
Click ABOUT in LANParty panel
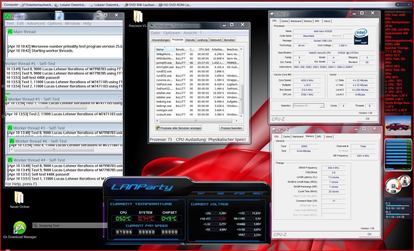[x=258, y=193]
